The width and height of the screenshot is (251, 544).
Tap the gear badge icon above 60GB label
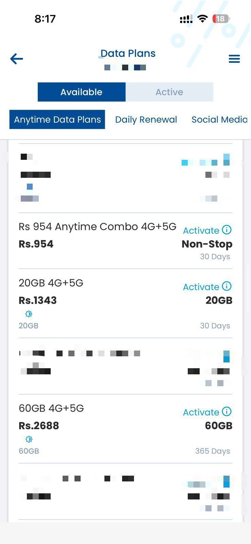coord(29,439)
